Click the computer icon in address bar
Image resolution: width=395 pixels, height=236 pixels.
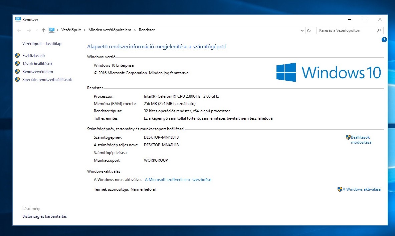coord(52,30)
